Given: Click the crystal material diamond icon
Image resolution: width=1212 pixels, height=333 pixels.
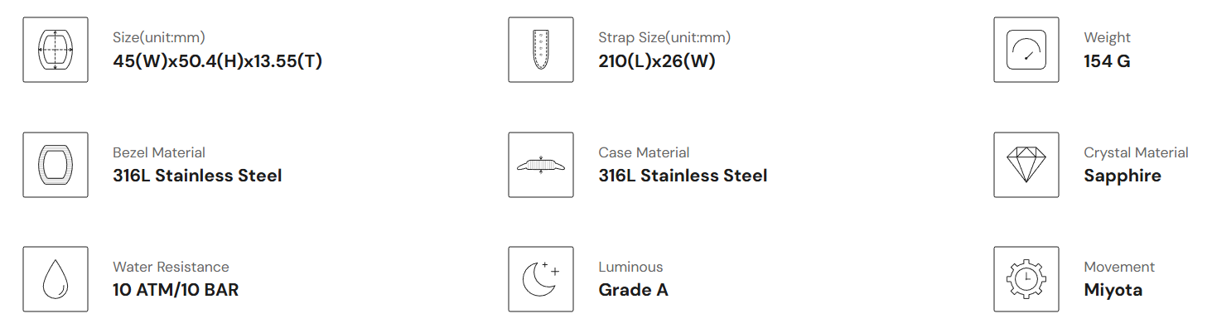Looking at the screenshot, I should (1026, 164).
